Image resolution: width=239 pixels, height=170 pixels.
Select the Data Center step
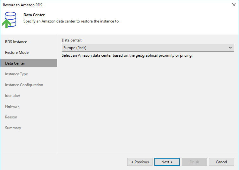pos(15,63)
